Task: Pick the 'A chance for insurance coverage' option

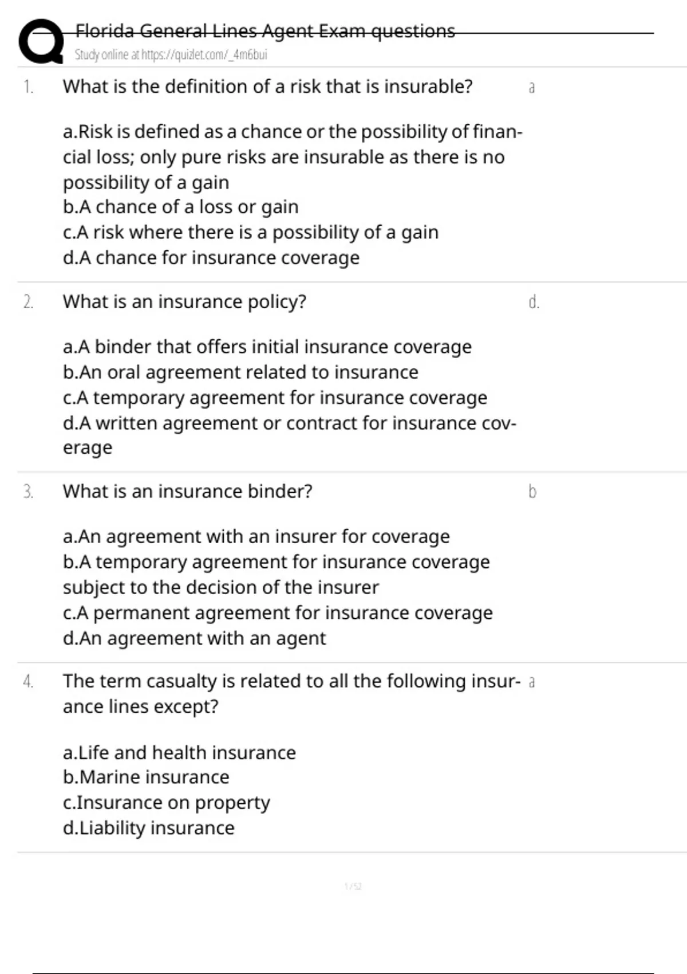Action: point(211,258)
